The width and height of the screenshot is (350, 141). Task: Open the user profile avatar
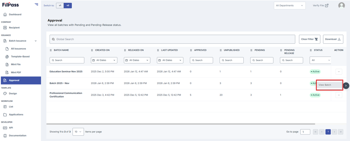[341, 6]
